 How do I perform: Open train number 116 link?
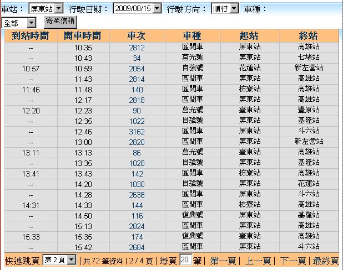tap(137, 216)
